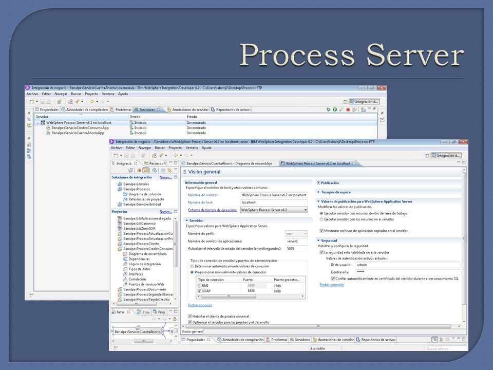Click the build/properties icon in back window toolbar
Viewport: 493px width, 370px height.
59,102
